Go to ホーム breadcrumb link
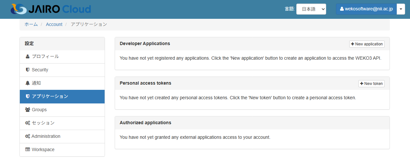This screenshot has width=410, height=167. [31, 24]
